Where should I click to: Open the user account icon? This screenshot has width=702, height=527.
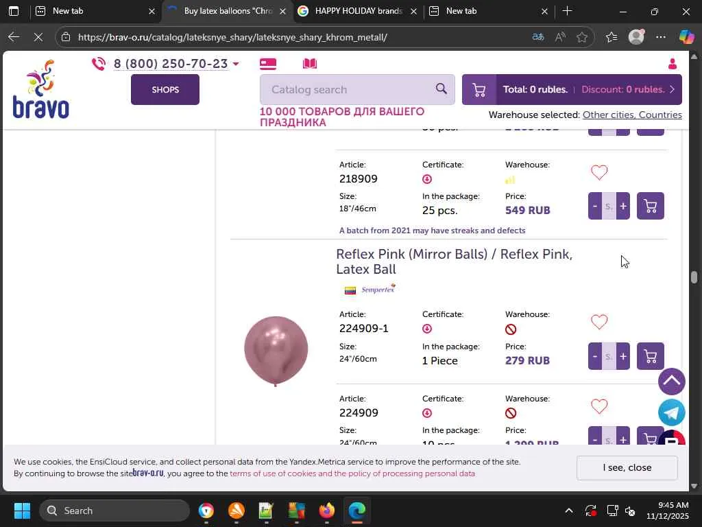click(x=672, y=64)
